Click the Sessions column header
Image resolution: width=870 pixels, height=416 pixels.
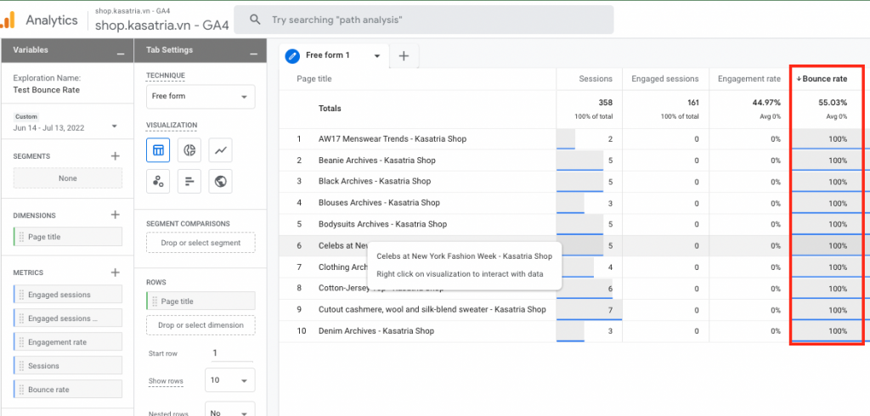(x=596, y=79)
